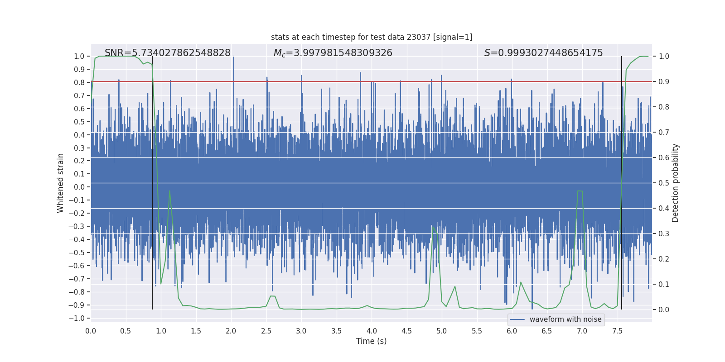The width and height of the screenshot is (725, 362).
Task: Select the S=0.9993027448654175 annotation
Action: pyautogui.click(x=544, y=53)
